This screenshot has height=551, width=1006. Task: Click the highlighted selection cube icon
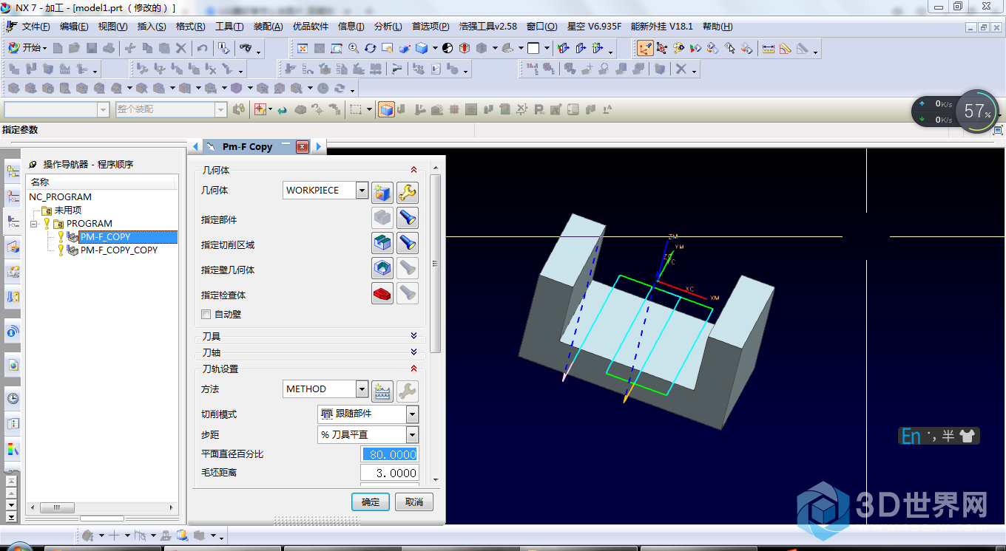pyautogui.click(x=386, y=109)
